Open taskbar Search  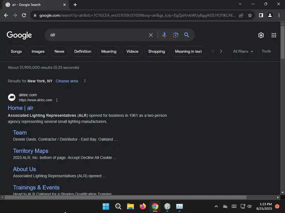coord(118,206)
